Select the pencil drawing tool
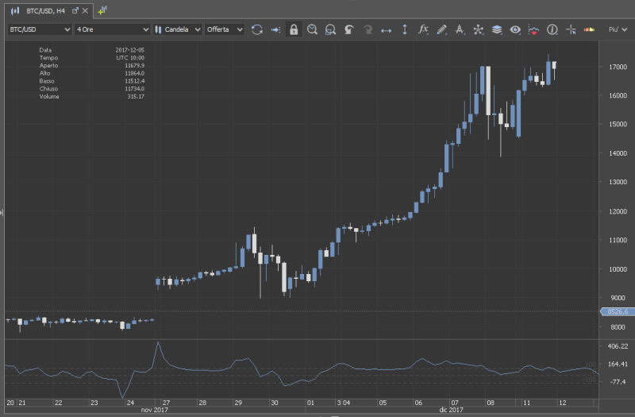Viewport: 635px width, 417px height. click(x=442, y=29)
